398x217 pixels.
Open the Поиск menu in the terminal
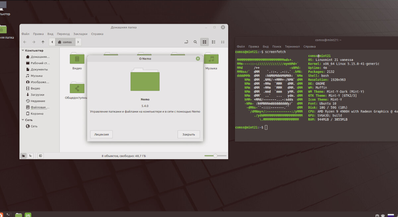click(x=277, y=47)
